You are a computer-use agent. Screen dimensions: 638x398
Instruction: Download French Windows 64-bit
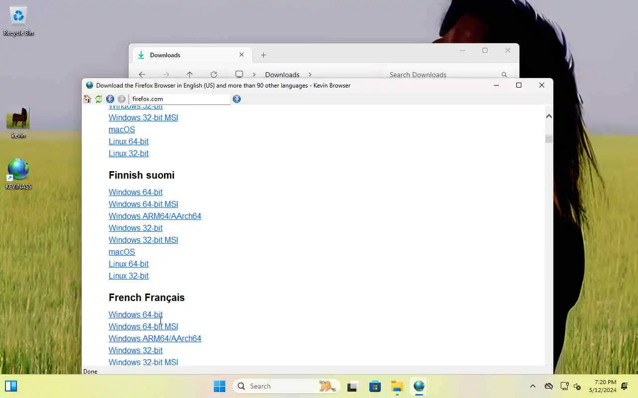[x=136, y=314]
